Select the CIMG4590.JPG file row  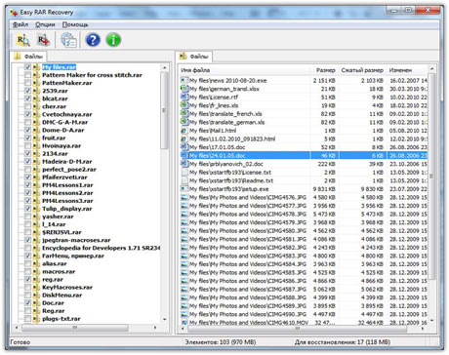(304, 314)
